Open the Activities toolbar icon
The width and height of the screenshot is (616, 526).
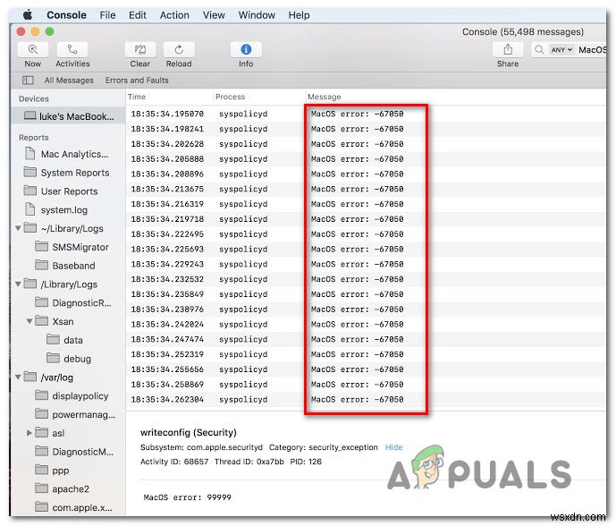72,50
